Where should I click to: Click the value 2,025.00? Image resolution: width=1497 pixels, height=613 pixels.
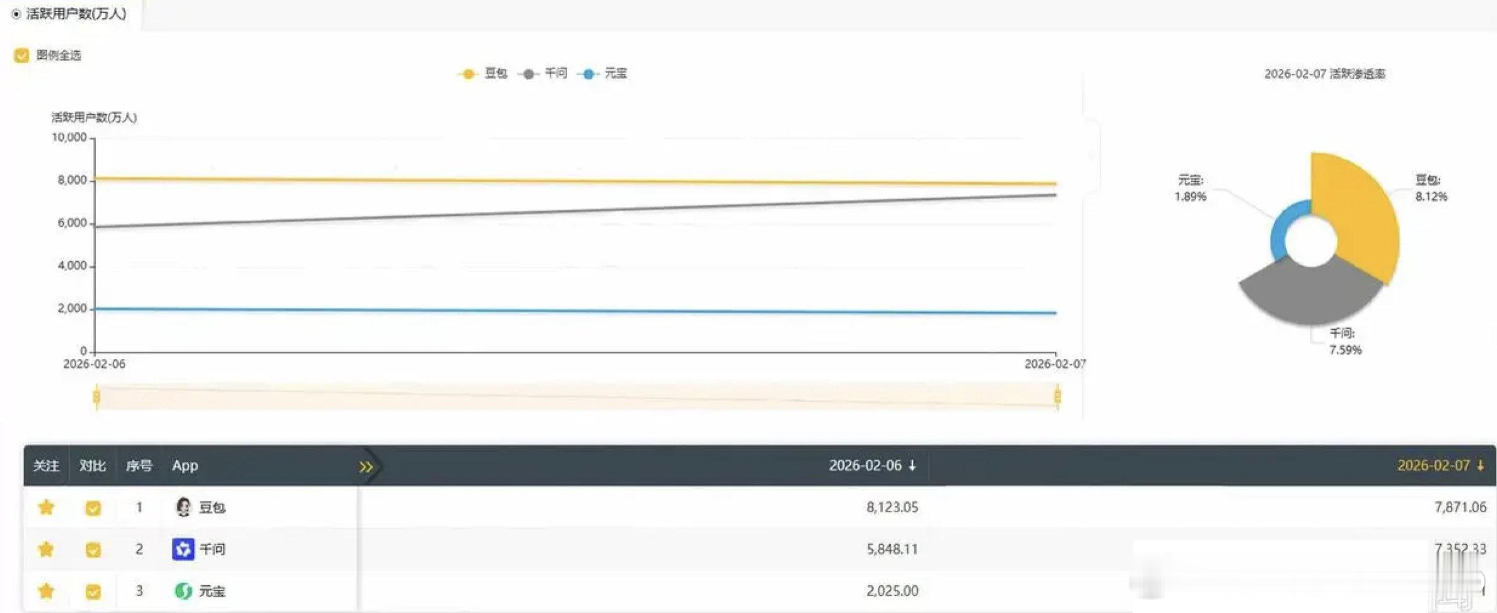[892, 591]
